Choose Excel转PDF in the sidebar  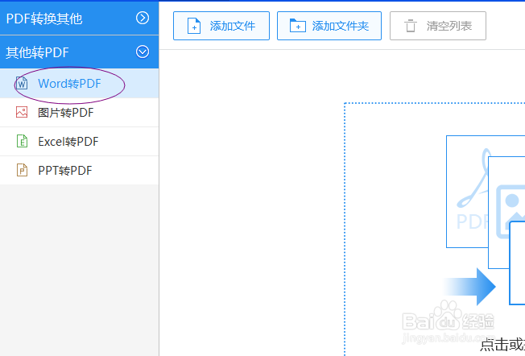pyautogui.click(x=79, y=141)
